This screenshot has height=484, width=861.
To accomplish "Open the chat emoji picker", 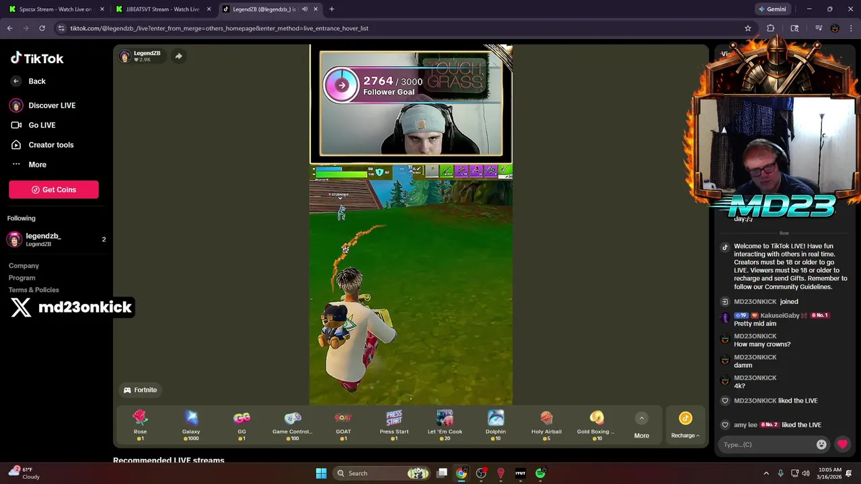I will [x=821, y=444].
